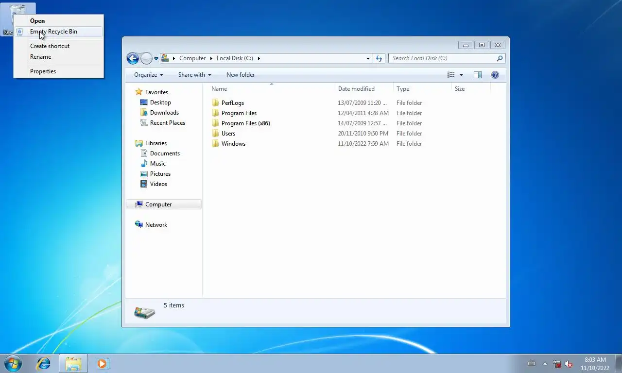Open Desktop in the Favorites list
The image size is (622, 373).
click(x=160, y=102)
